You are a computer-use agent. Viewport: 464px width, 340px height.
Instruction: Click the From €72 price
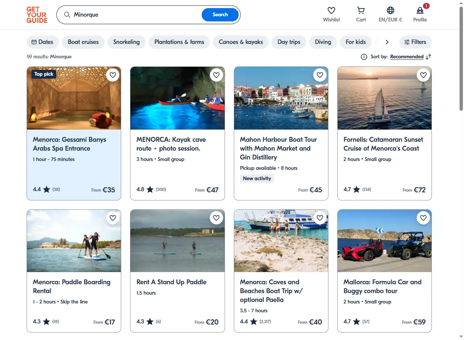(414, 190)
